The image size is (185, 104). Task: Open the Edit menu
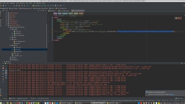(4, 3)
